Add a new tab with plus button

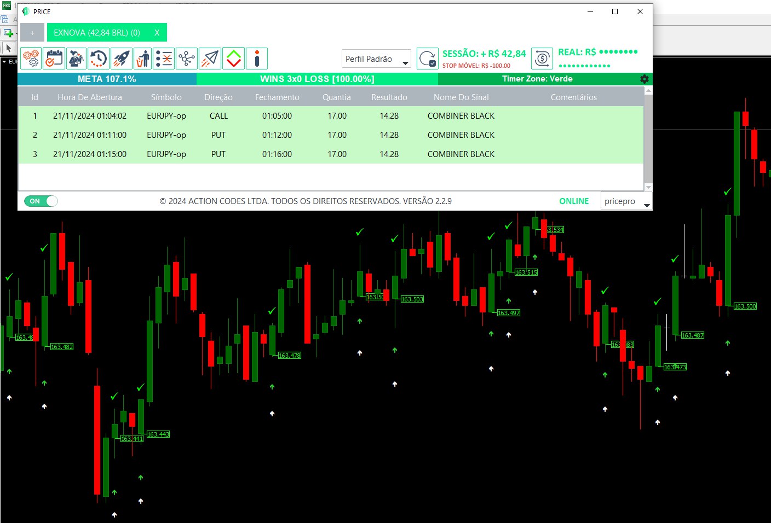pyautogui.click(x=32, y=33)
